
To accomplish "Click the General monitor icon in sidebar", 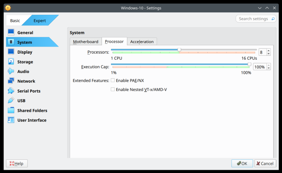I will point(11,32).
